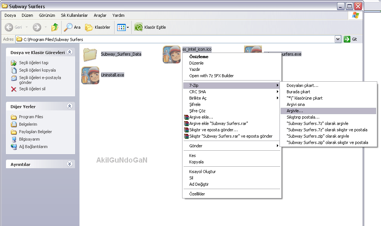
Task: Select Özellikler in the context menu
Action: point(197,194)
